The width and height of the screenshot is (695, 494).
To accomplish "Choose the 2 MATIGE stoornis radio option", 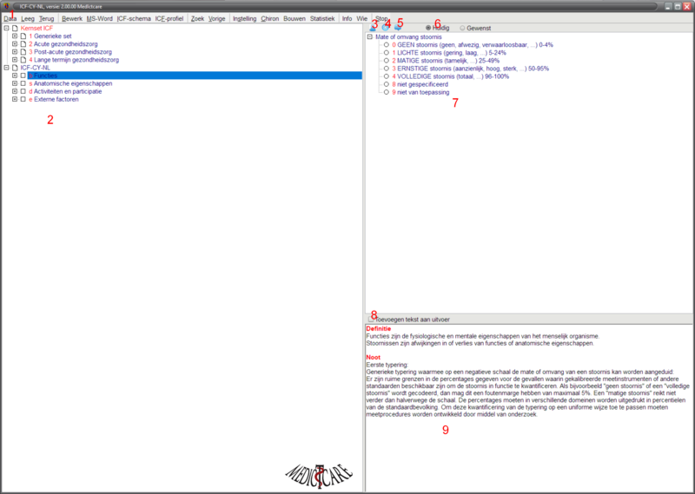I will pyautogui.click(x=387, y=61).
